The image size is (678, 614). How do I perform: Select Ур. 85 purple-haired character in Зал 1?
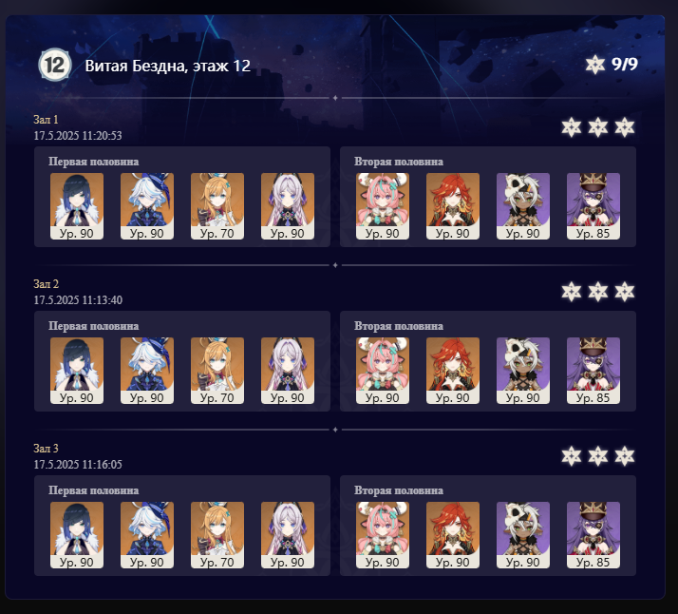pos(593,206)
